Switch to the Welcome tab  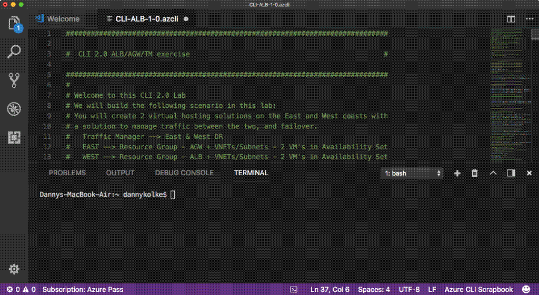click(58, 19)
